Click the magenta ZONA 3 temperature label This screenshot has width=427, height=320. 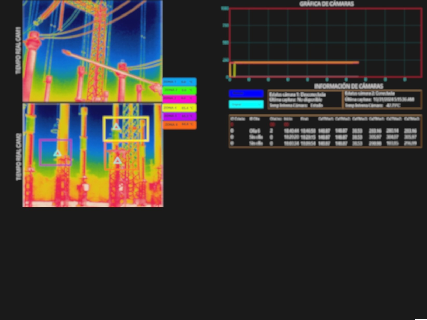[x=180, y=99]
